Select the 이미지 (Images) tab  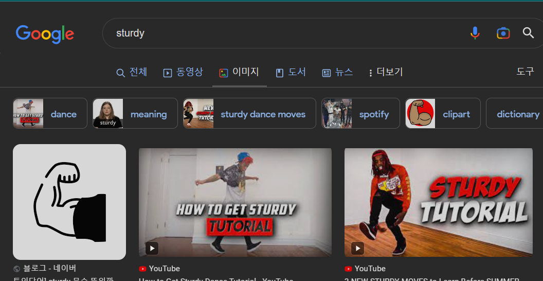point(239,73)
